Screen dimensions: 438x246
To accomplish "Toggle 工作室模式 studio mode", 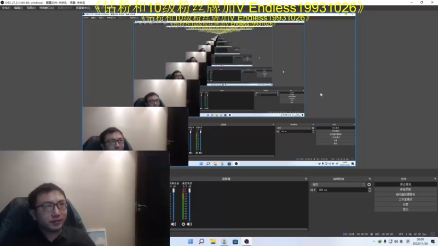I will click(405, 200).
